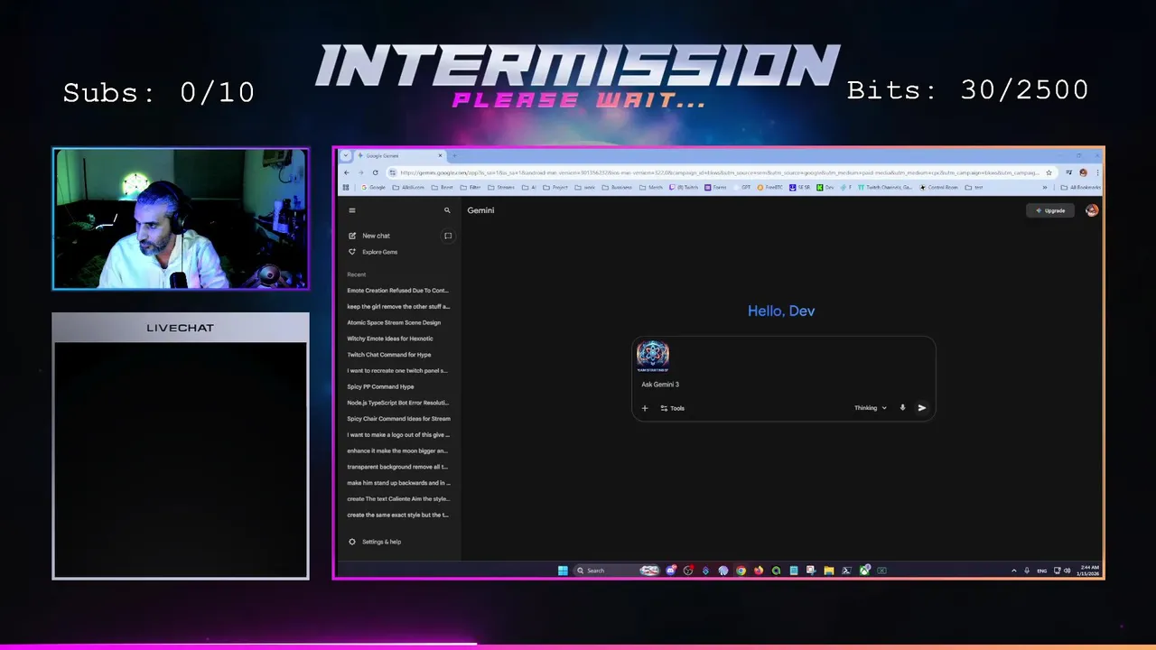Screen dimensions: 1156x650
Task: Open the terminal icon in the taskbar
Action: (x=846, y=571)
